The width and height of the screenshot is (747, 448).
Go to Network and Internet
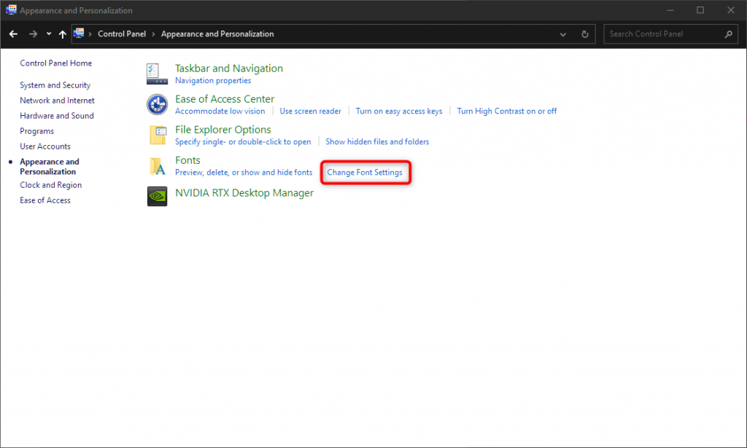[x=57, y=101]
